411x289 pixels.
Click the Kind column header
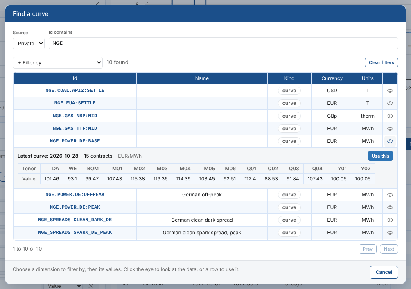[x=289, y=78]
